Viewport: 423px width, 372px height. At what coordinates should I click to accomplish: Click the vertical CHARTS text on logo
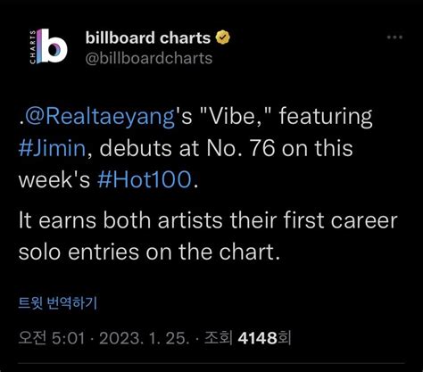[33, 46]
